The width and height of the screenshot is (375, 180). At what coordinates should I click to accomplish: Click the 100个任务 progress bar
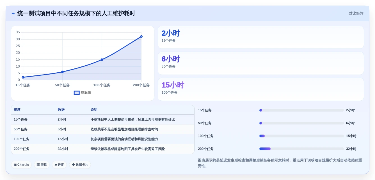coord(301,136)
